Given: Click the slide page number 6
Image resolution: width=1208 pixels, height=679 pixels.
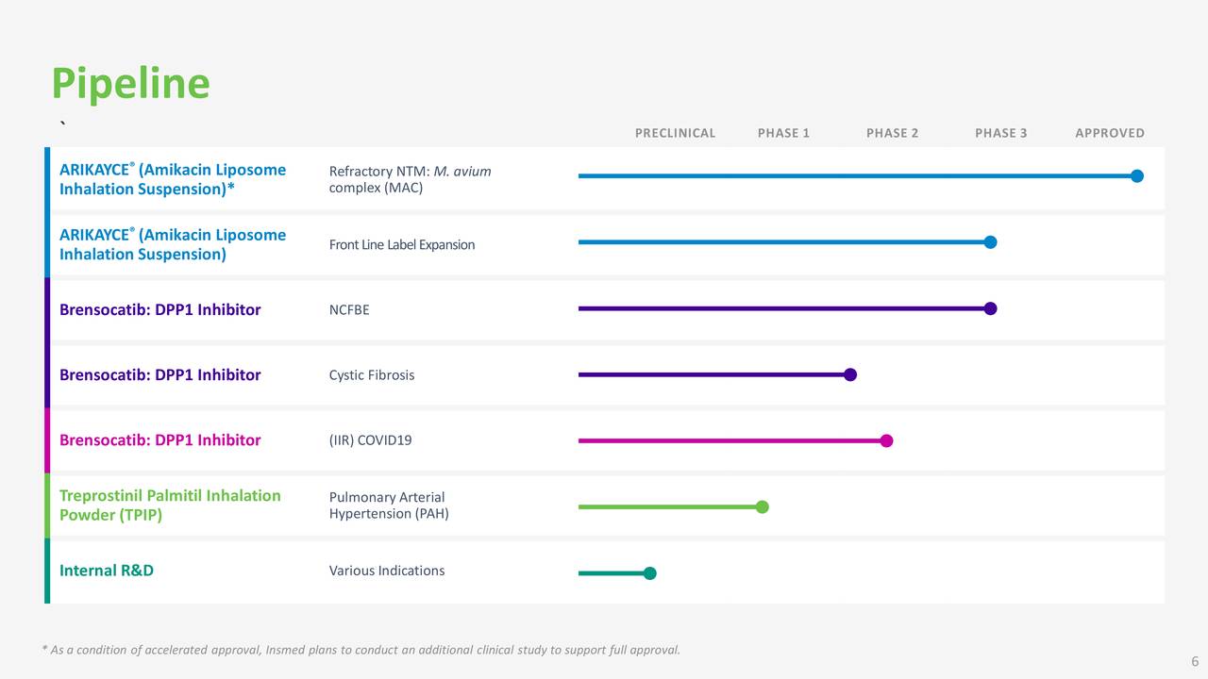Looking at the screenshot, I should click(x=1195, y=661).
